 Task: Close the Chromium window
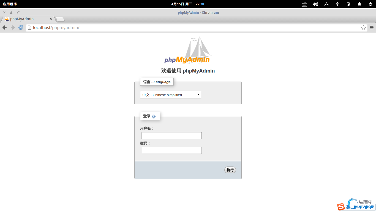click(4, 12)
